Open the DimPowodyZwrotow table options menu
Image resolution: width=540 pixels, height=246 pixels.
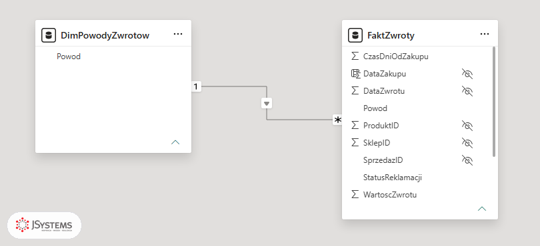[178, 34]
